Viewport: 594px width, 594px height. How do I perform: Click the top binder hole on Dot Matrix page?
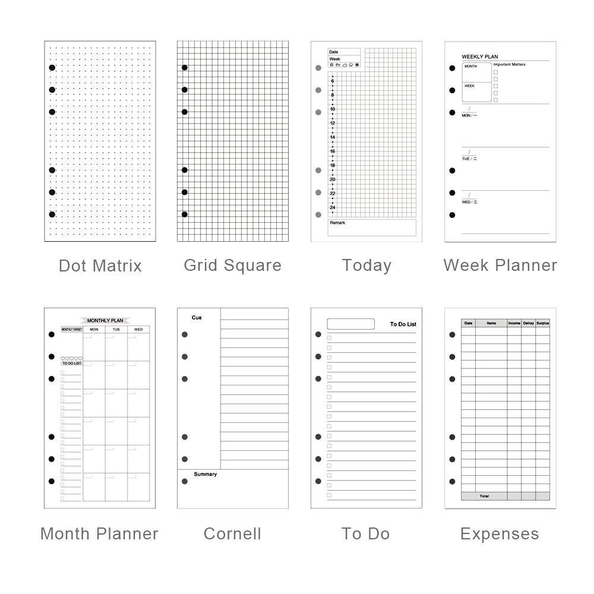click(x=52, y=68)
